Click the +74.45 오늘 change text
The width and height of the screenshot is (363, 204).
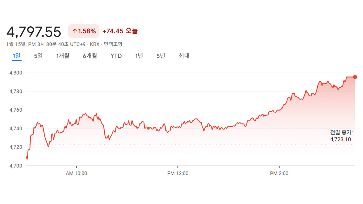120,31
